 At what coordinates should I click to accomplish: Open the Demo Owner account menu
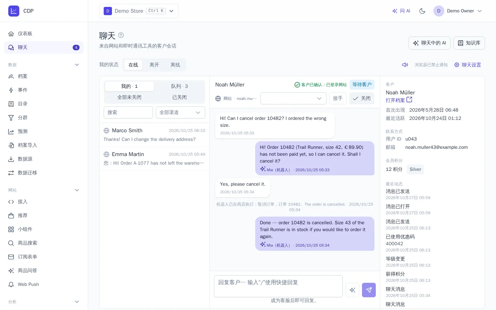(x=458, y=11)
